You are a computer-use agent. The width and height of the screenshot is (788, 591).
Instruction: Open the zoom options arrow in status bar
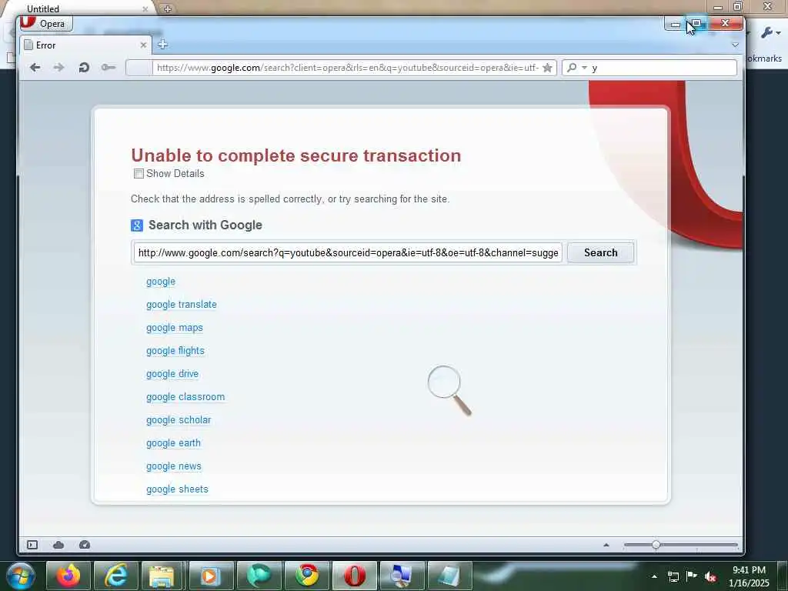(x=606, y=545)
